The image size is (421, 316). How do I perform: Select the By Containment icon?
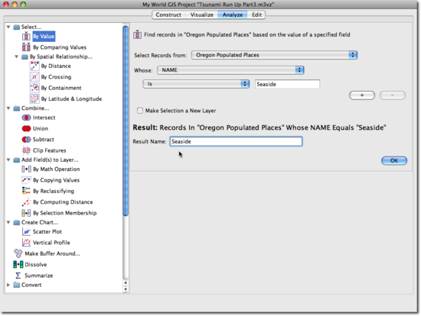click(34, 88)
